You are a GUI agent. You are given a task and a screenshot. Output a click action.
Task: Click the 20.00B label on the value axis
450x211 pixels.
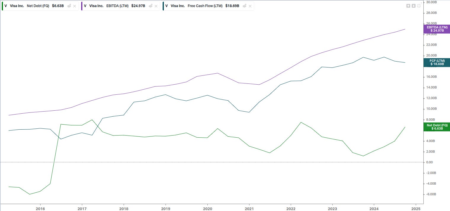431,55
